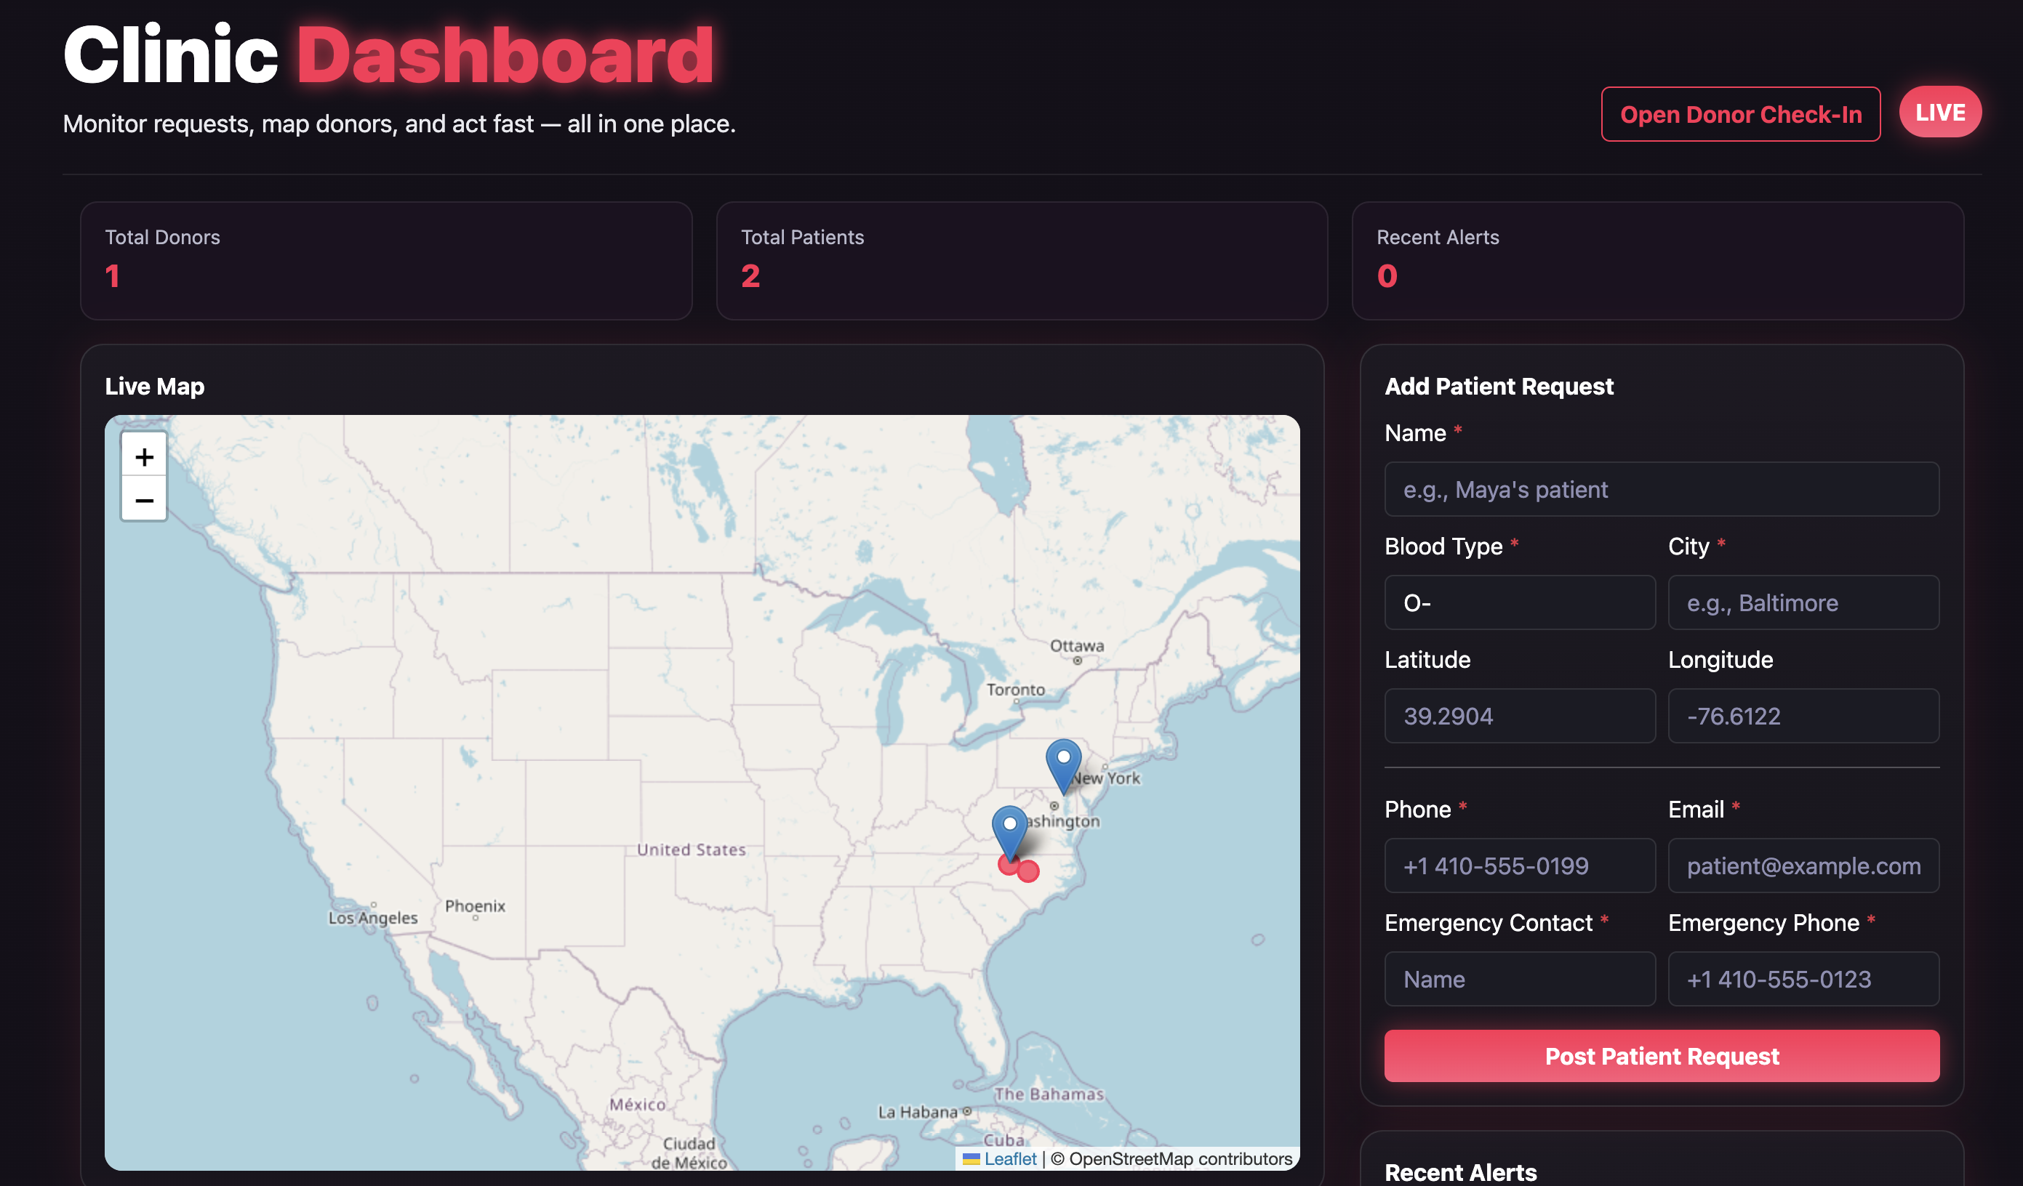Screen dimensions: 2023x1186
Task: Click the blue map marker near Washington
Action: click(x=1009, y=830)
